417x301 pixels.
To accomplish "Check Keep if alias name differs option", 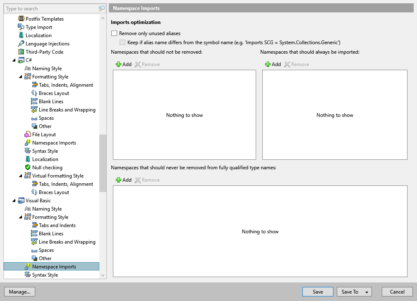I will 122,42.
